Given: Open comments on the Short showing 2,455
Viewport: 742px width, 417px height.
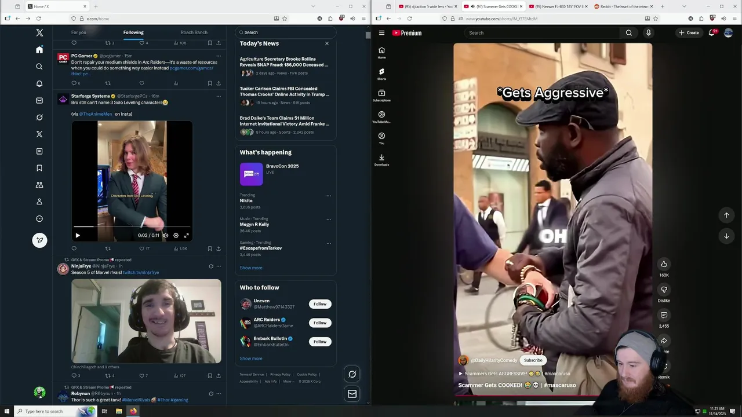Looking at the screenshot, I should 664,315.
